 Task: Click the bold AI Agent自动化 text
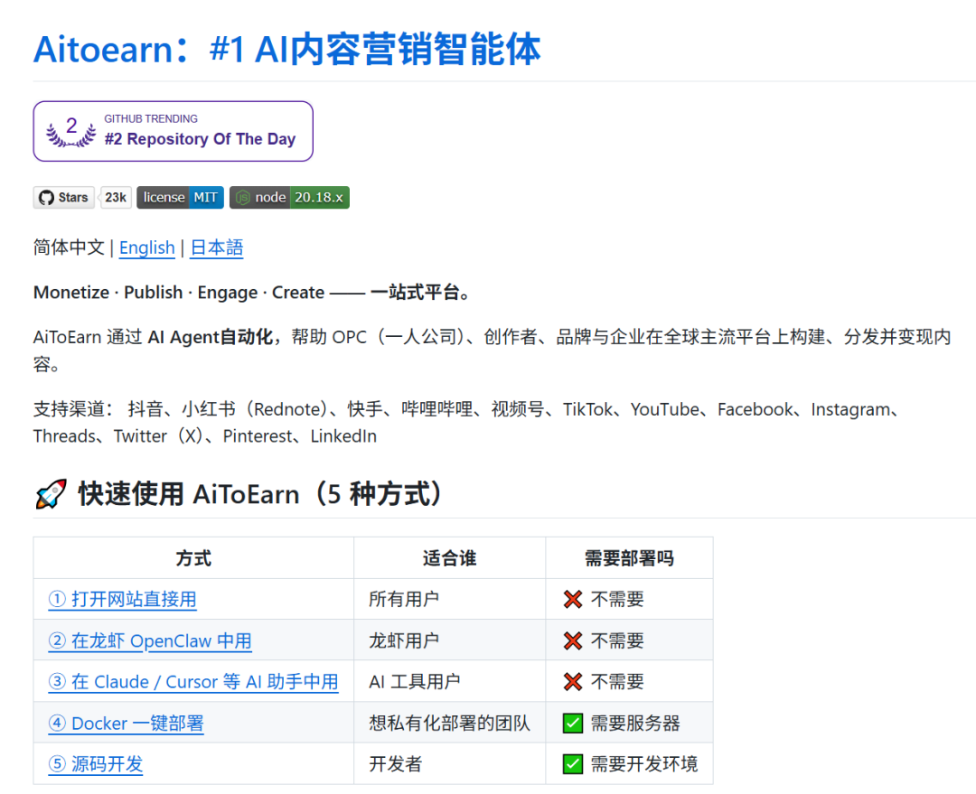coord(211,337)
